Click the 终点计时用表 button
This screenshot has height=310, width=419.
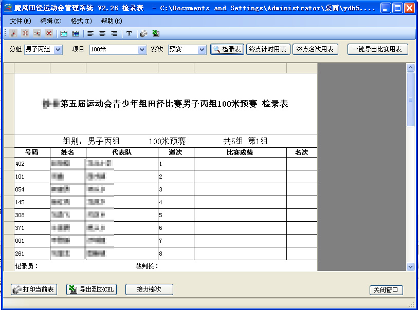268,49
